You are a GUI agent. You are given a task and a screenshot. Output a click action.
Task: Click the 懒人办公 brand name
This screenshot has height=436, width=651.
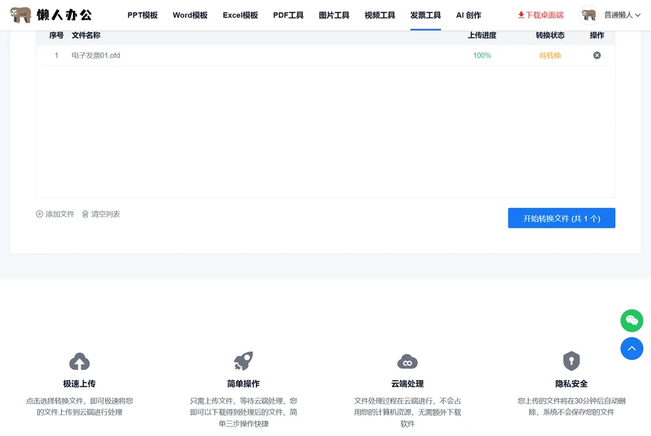click(64, 15)
